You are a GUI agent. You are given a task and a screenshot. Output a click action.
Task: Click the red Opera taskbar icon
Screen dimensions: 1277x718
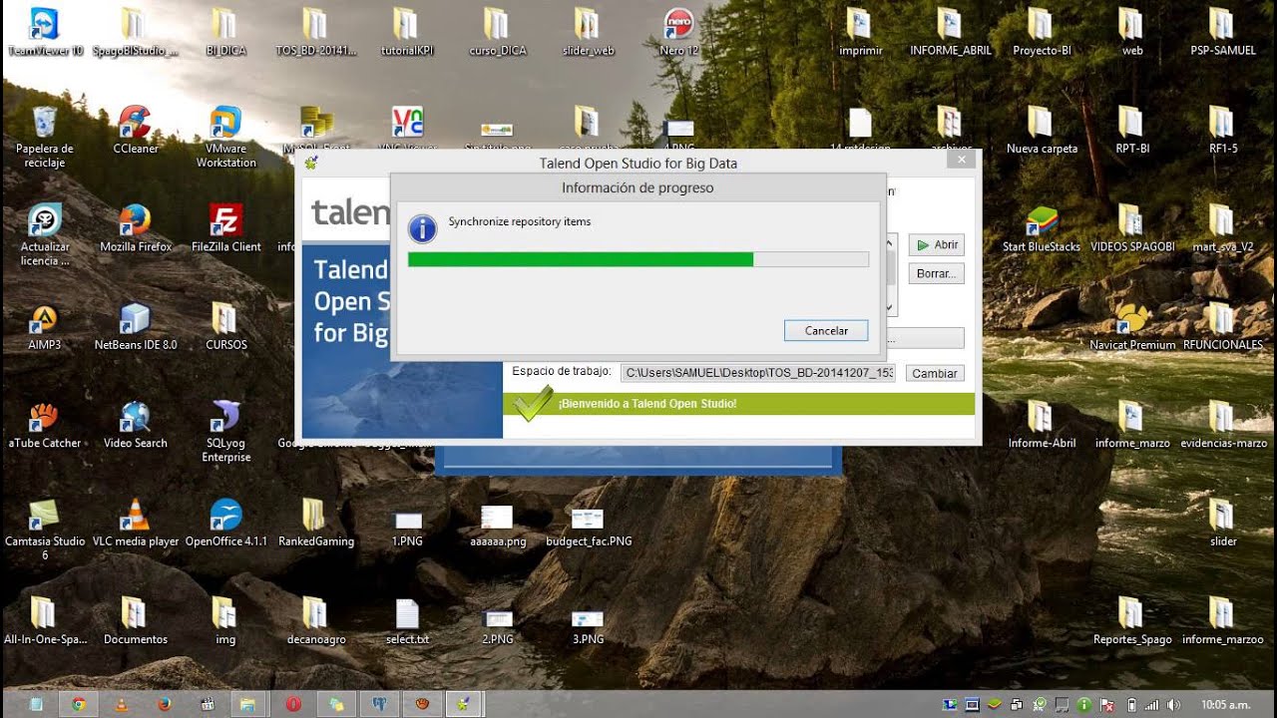click(293, 704)
